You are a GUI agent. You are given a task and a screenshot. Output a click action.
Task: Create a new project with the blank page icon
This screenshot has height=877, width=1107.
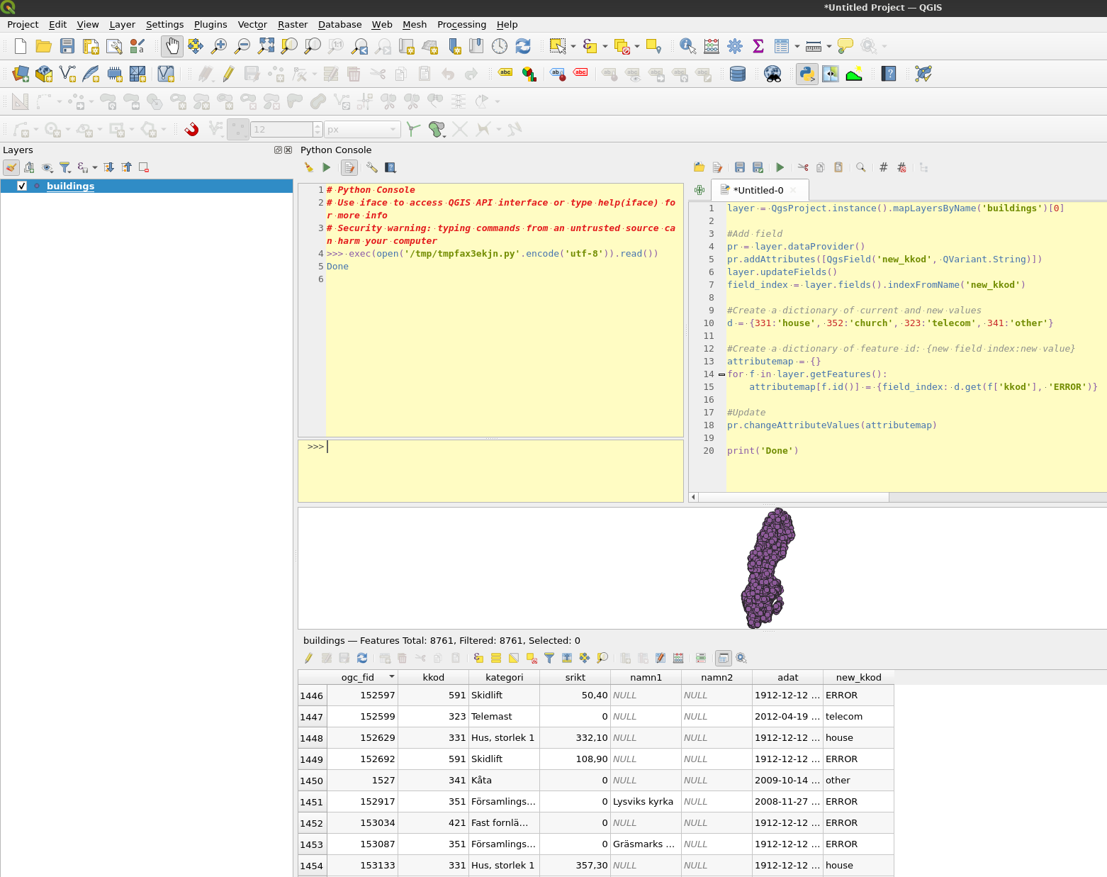[x=21, y=46]
